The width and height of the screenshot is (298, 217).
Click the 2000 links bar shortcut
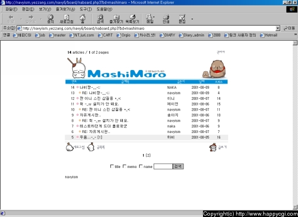[214, 35]
